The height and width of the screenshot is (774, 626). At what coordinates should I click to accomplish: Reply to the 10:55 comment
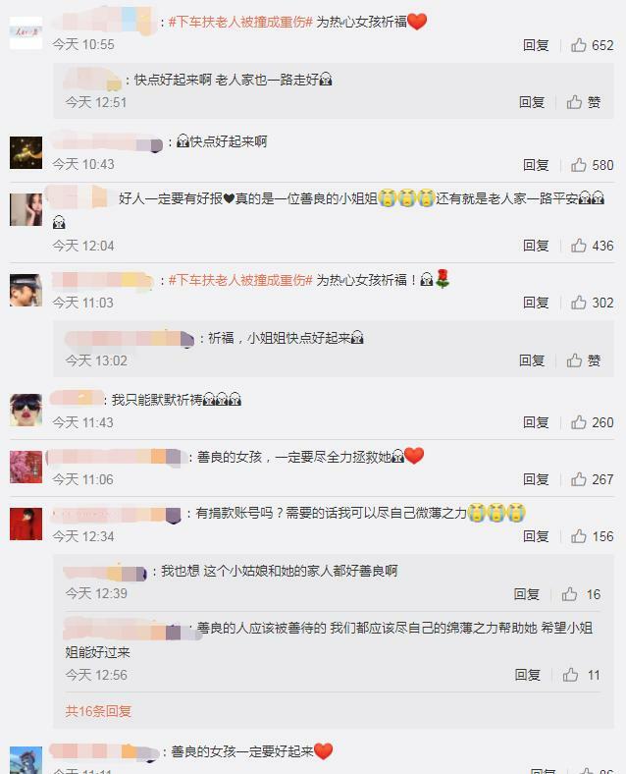536,45
